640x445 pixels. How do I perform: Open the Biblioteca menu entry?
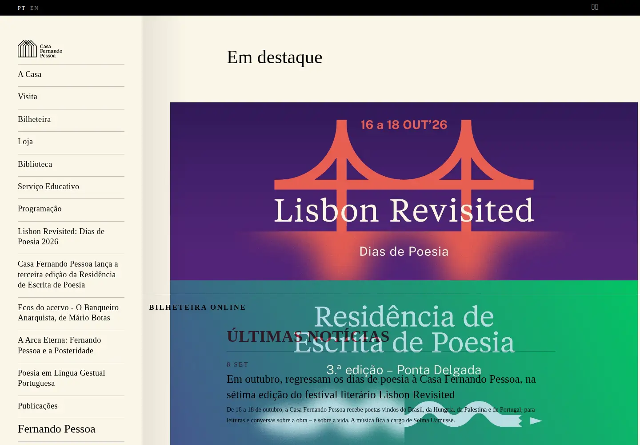(35, 164)
